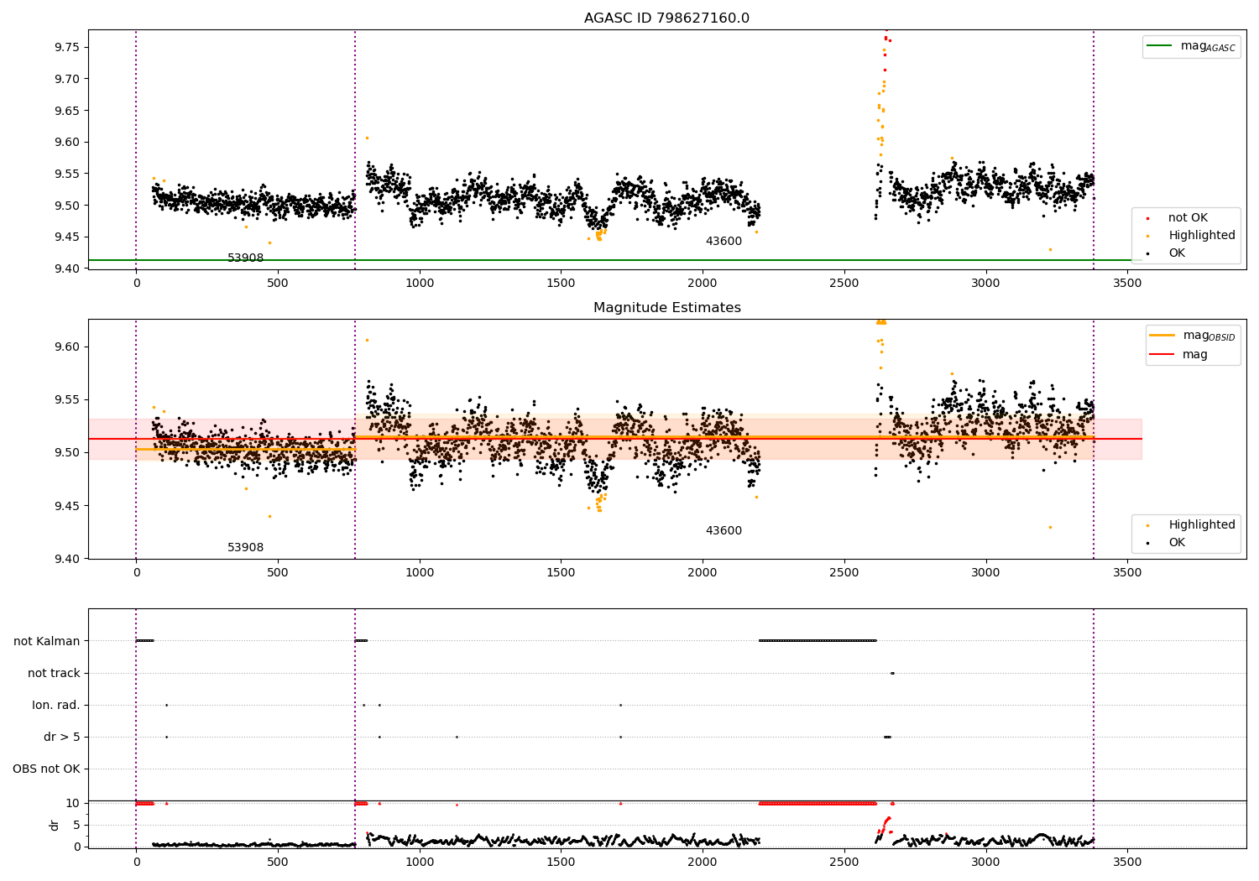Click the mag AGASC legend label text
This screenshot has height=881, width=1259.
point(1208,46)
